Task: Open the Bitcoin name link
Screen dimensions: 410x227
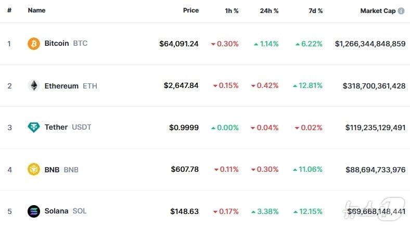Action: (57, 44)
